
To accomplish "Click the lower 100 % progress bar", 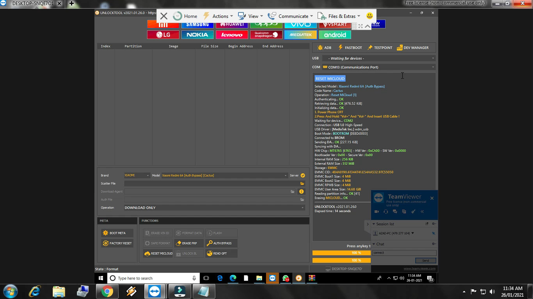I will [x=341, y=260].
